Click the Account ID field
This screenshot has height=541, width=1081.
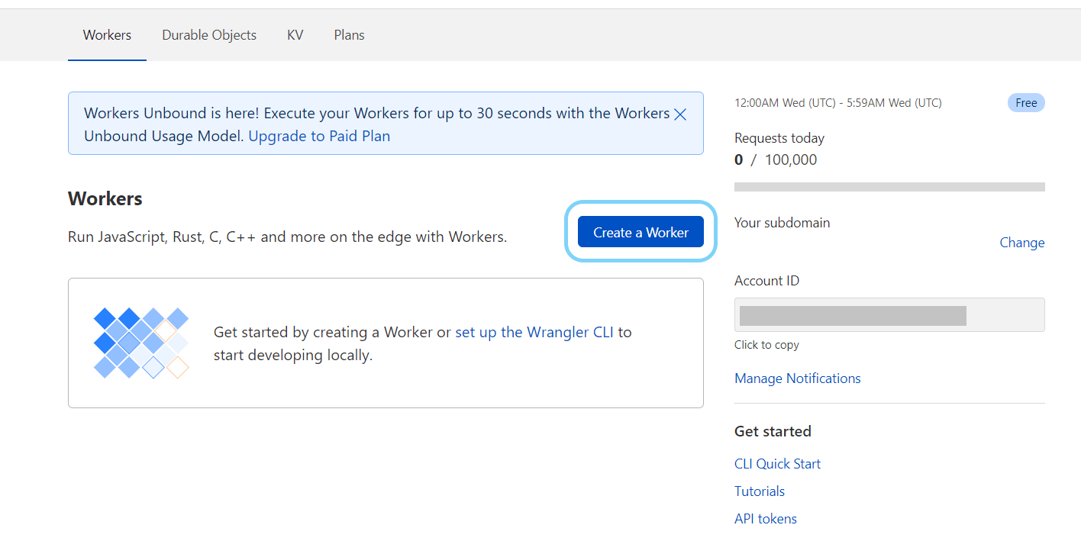point(889,315)
